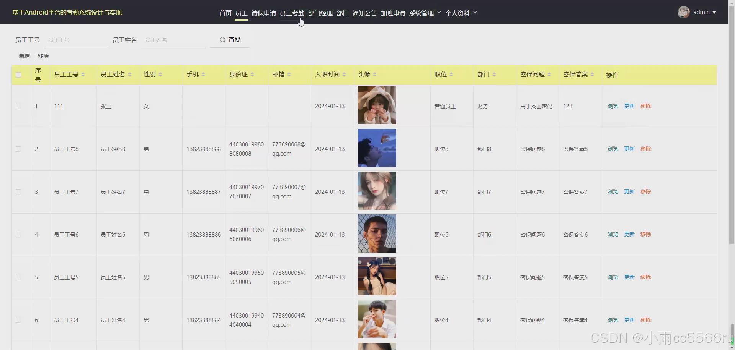Open the 部门经理 menu item
The width and height of the screenshot is (735, 350).
coord(320,13)
